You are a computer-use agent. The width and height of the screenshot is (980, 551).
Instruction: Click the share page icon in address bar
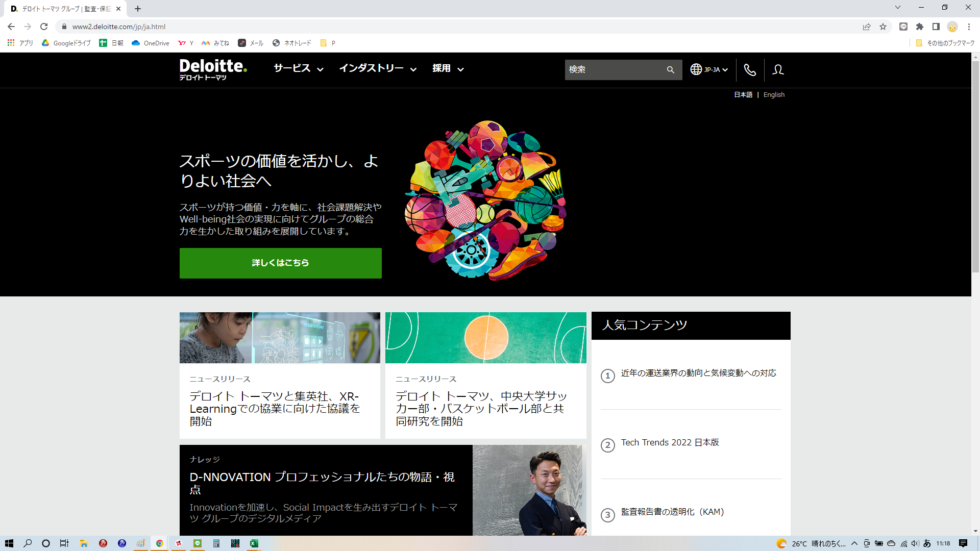(867, 27)
